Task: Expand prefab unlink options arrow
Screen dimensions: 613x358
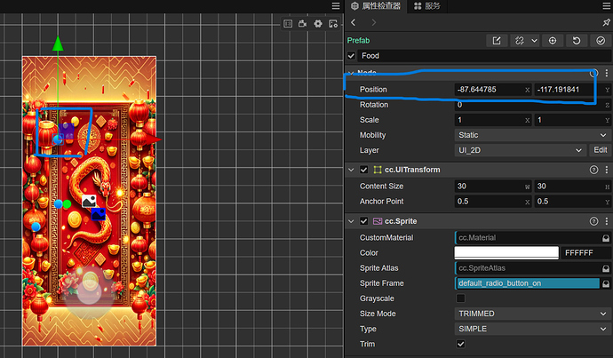Action: coord(534,41)
